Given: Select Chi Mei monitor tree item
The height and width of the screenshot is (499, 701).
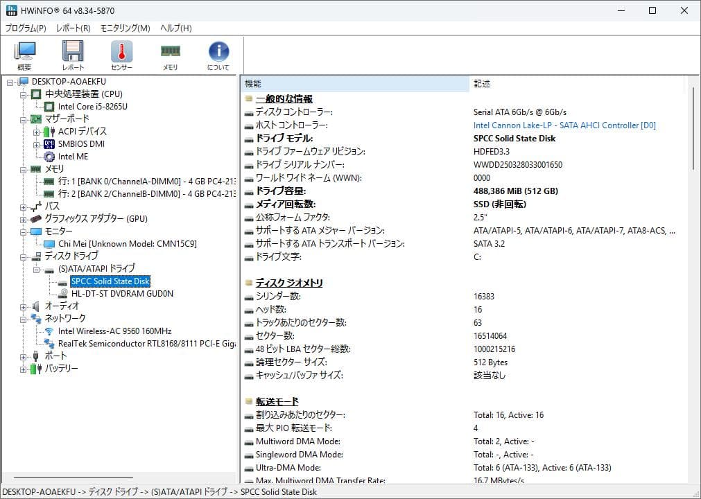Looking at the screenshot, I should click(128, 243).
